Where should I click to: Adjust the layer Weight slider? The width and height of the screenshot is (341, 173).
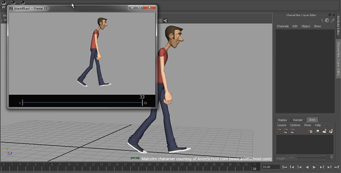click(x=313, y=158)
